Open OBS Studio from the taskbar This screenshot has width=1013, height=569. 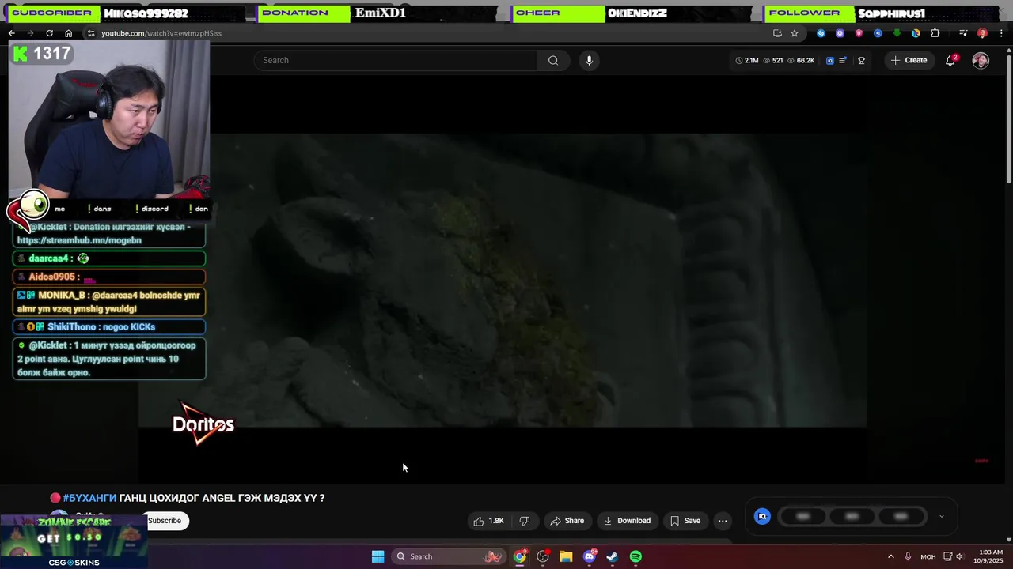point(543,556)
